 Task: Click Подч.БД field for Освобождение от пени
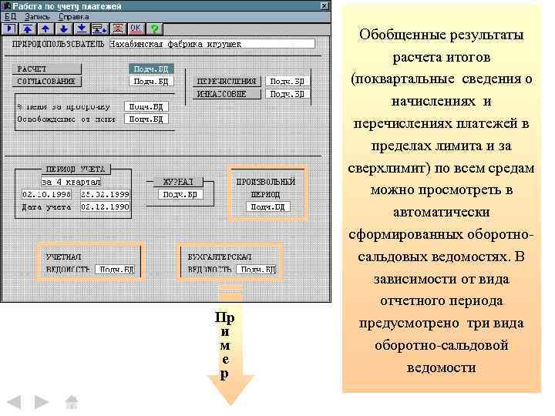pos(146,119)
